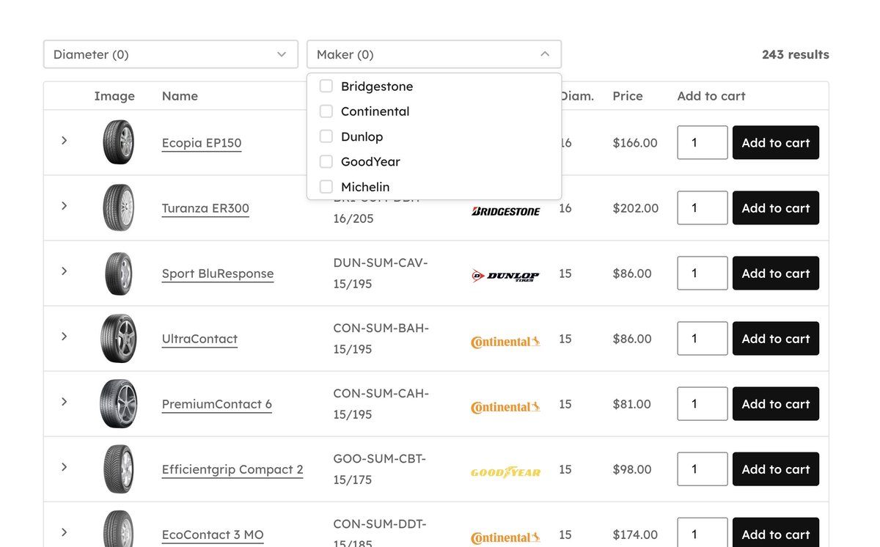Check the Bridgestone maker filter
The height and width of the screenshot is (547, 880).
point(326,86)
